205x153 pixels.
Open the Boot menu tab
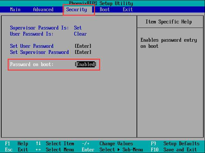click(105, 9)
